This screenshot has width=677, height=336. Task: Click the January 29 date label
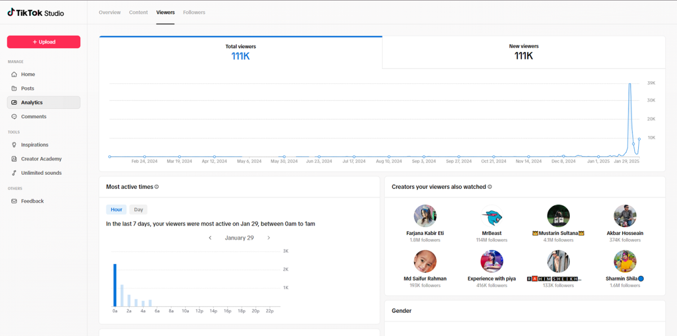coord(239,238)
